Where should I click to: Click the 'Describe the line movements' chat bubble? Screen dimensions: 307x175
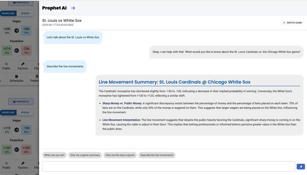[65, 66]
